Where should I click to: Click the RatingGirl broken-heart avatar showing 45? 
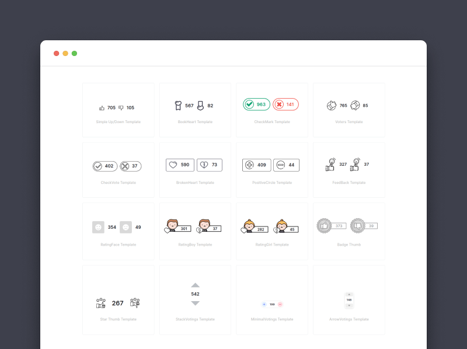click(x=286, y=226)
